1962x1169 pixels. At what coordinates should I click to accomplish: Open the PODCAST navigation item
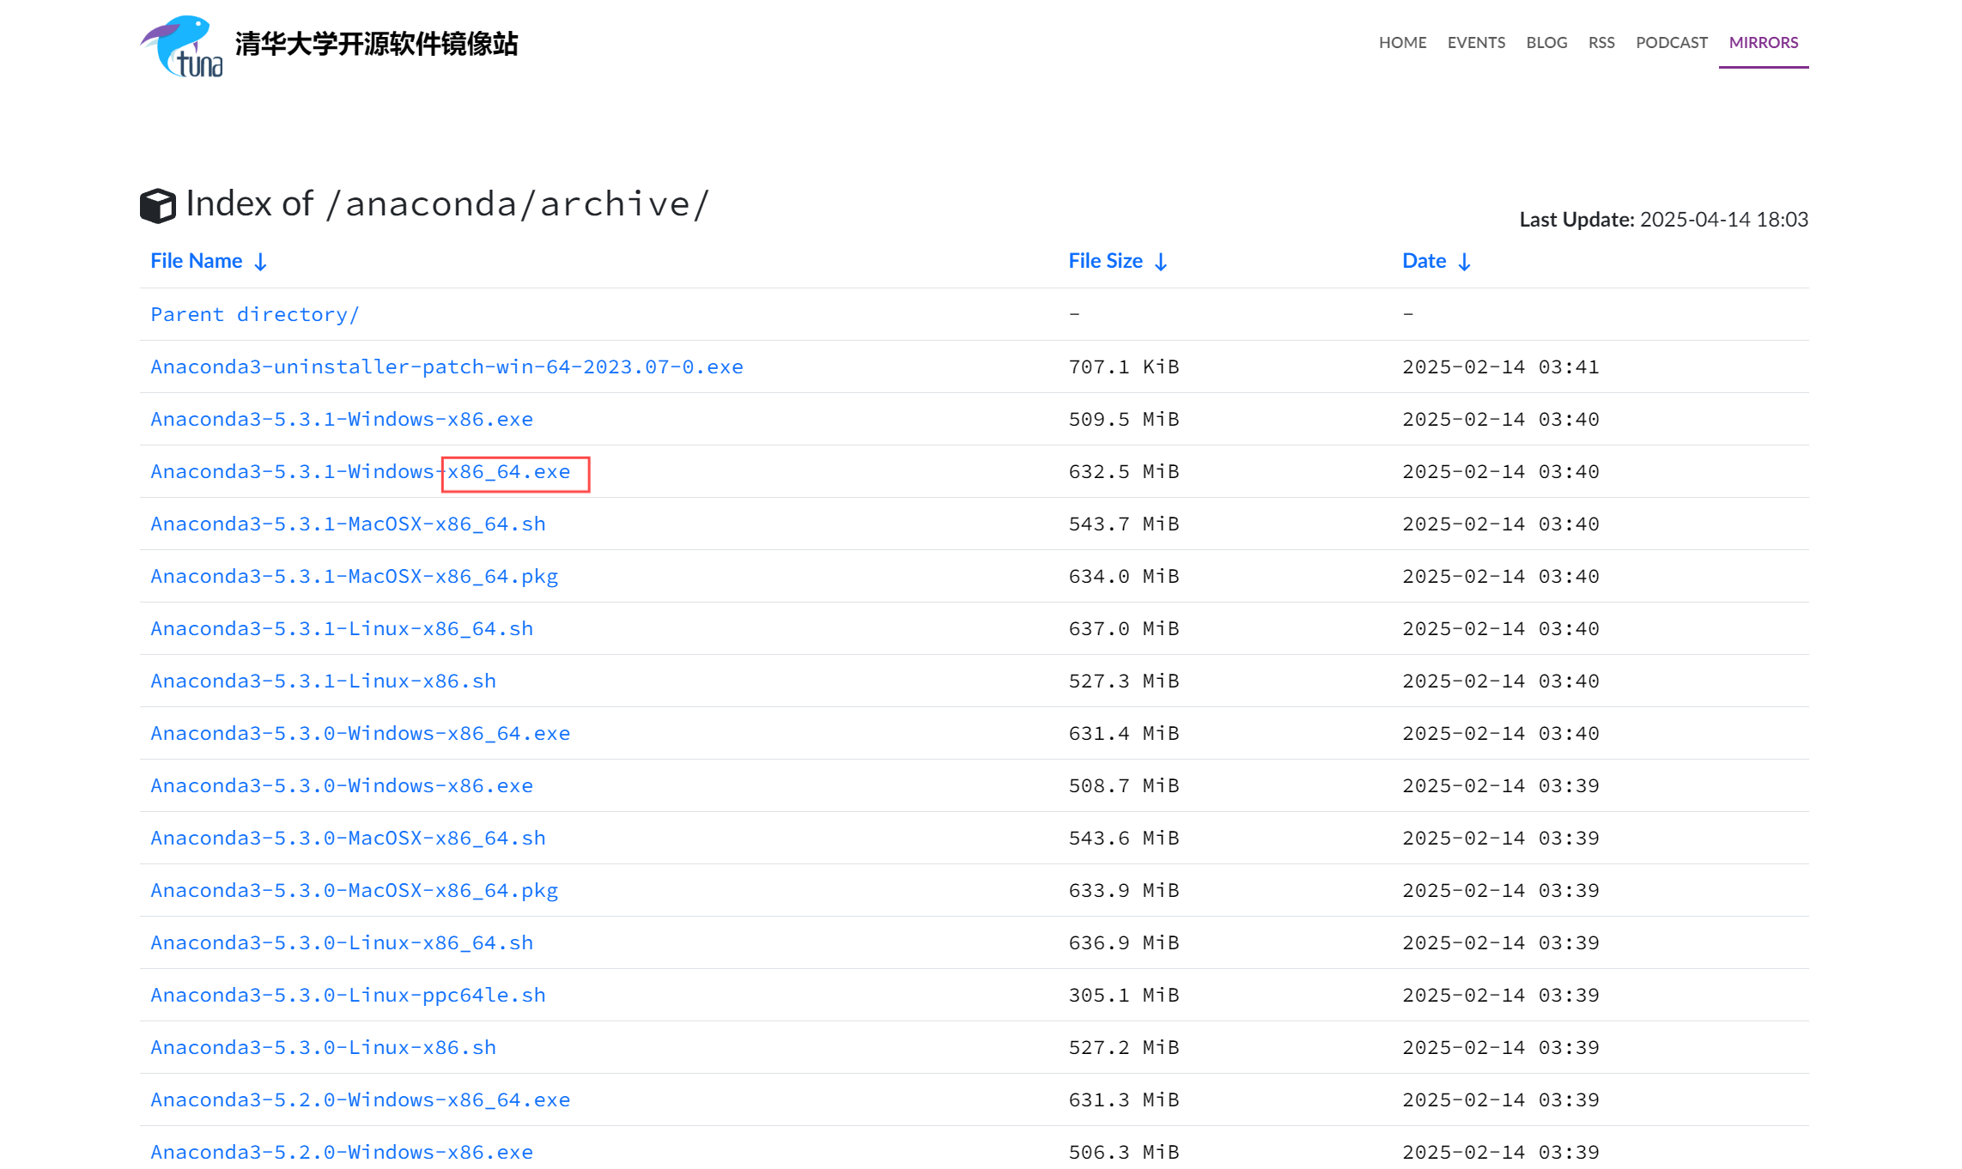point(1672,42)
